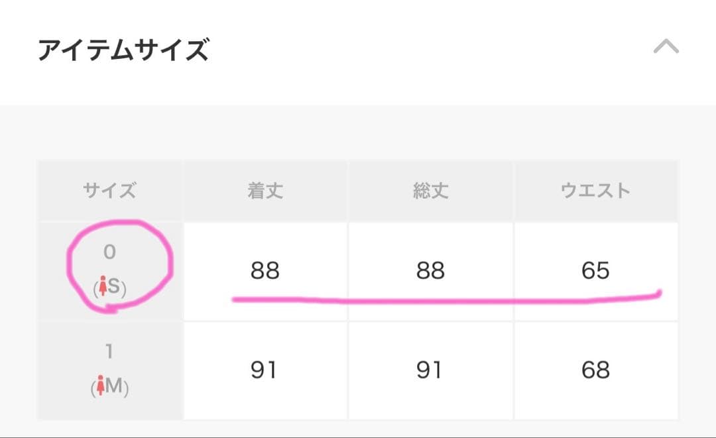Click the red person icon beside M
Image resolution: width=716 pixels, height=438 pixels.
[x=101, y=386]
